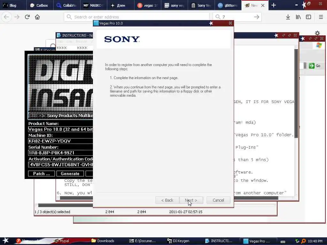Screen dimensions: 327x245
Task: Cancel the Vegas Pro registration wizard
Action: click(218, 200)
